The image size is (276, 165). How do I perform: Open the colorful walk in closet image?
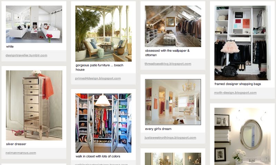(x=103, y=123)
